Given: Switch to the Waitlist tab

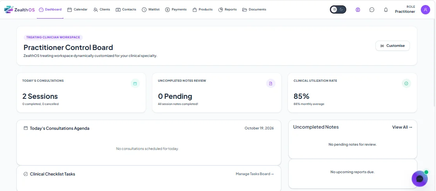Looking at the screenshot, I should click(x=151, y=9).
